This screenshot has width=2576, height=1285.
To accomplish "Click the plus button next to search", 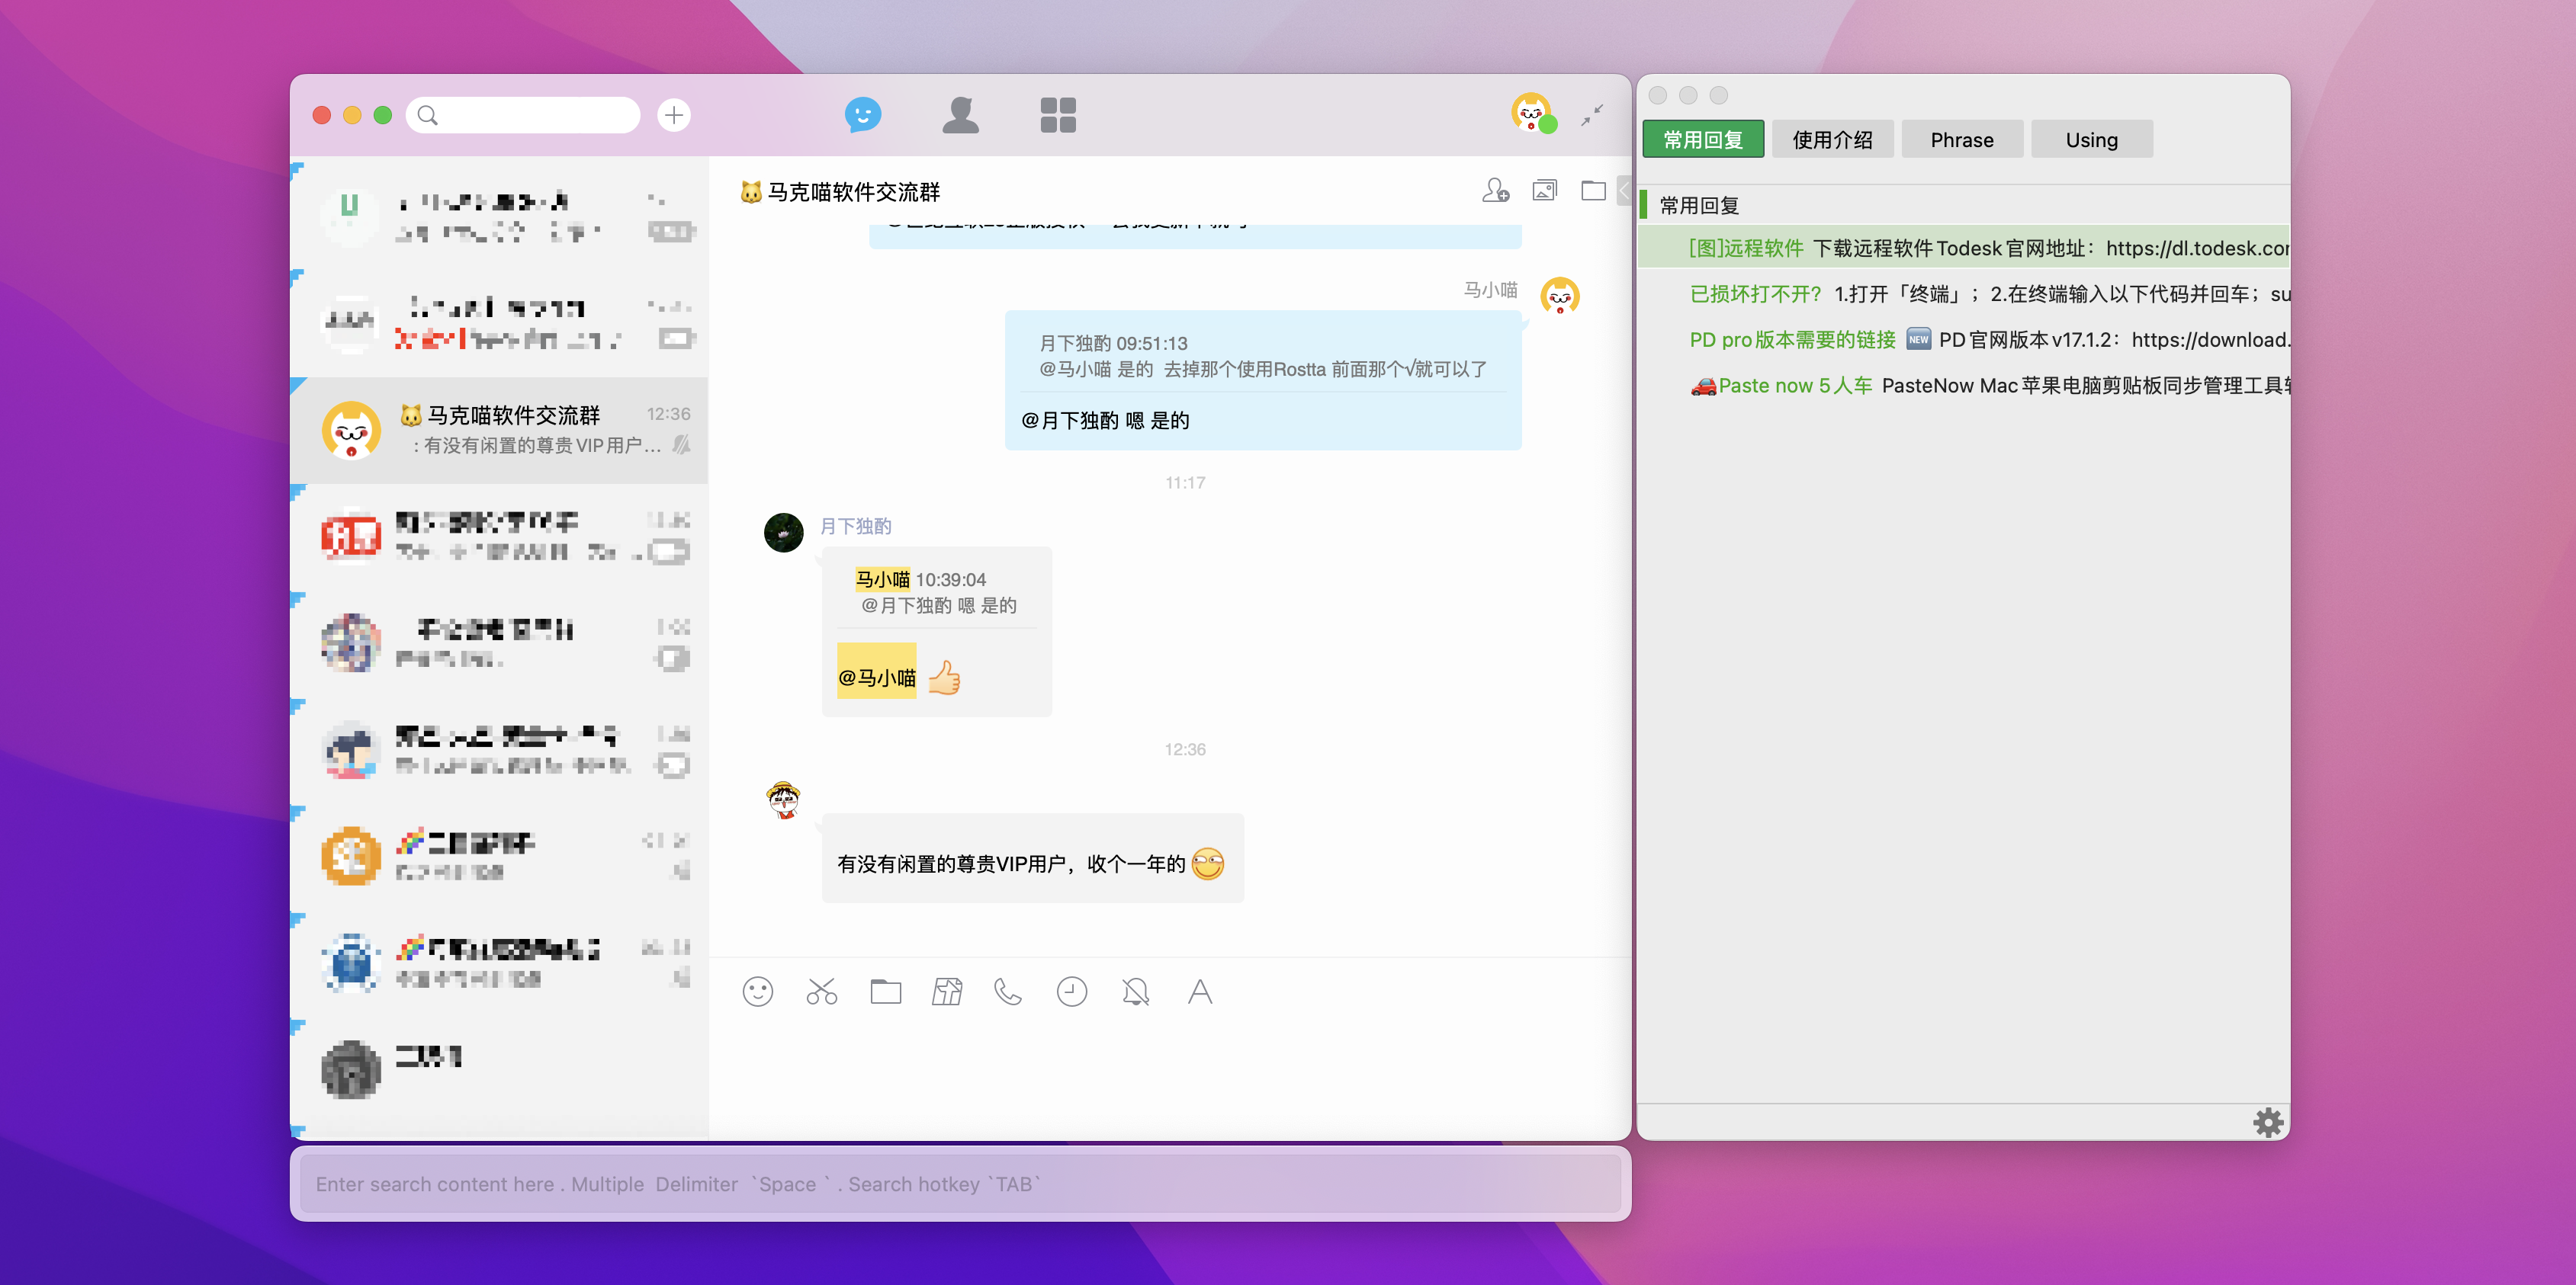I will tap(674, 115).
